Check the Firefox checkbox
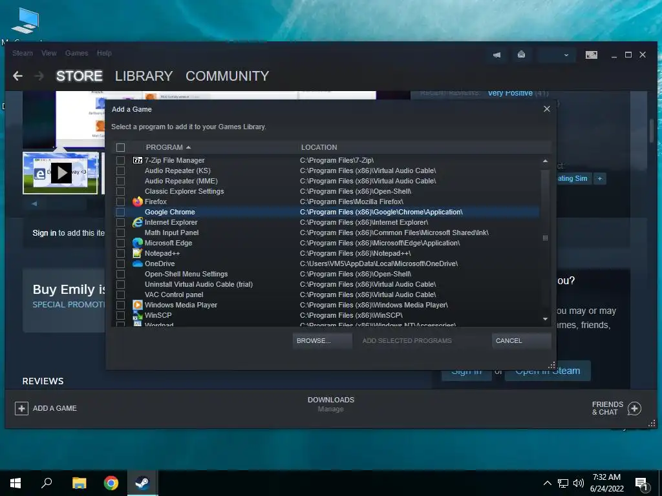This screenshot has width=662, height=496. tap(120, 201)
